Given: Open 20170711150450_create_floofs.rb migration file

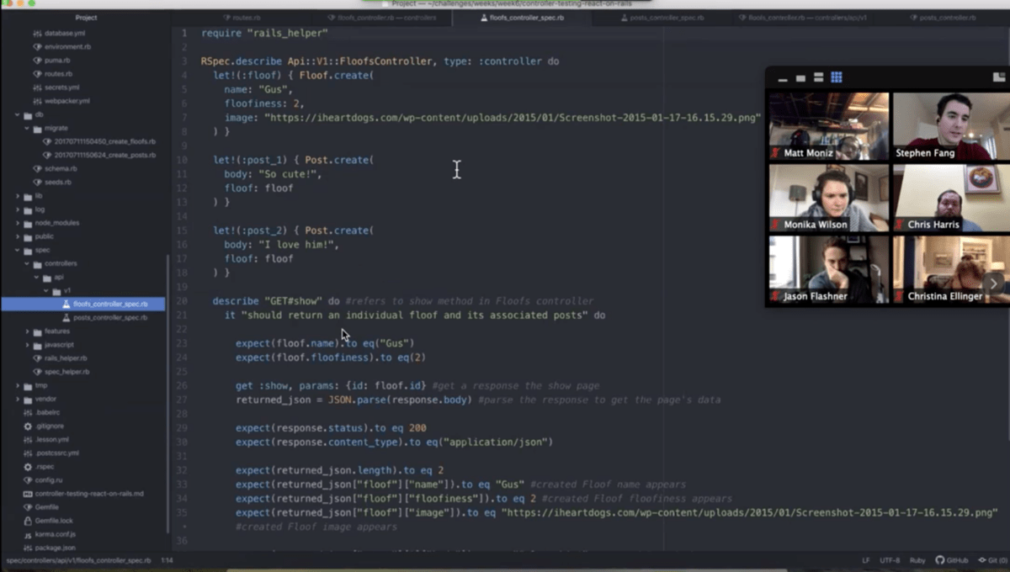Looking at the screenshot, I should (x=104, y=141).
